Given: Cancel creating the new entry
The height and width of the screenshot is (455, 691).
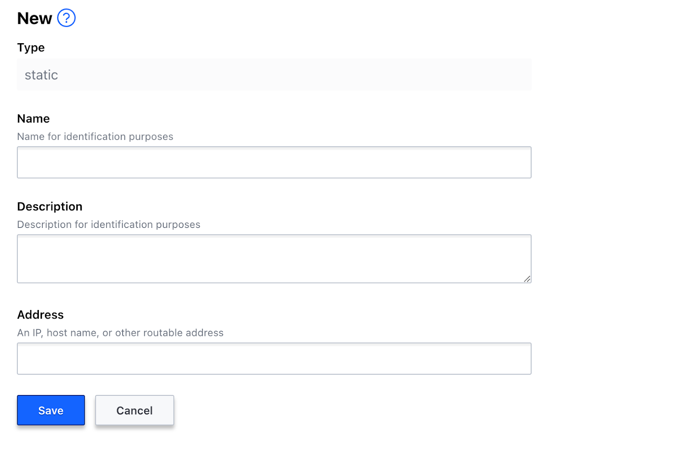Looking at the screenshot, I should tap(134, 410).
